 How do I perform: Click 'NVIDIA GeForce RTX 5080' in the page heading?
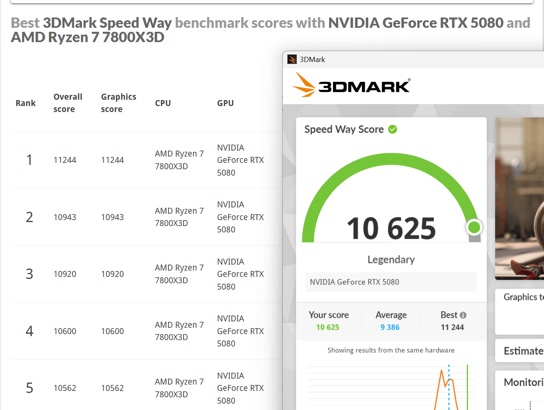coord(416,23)
